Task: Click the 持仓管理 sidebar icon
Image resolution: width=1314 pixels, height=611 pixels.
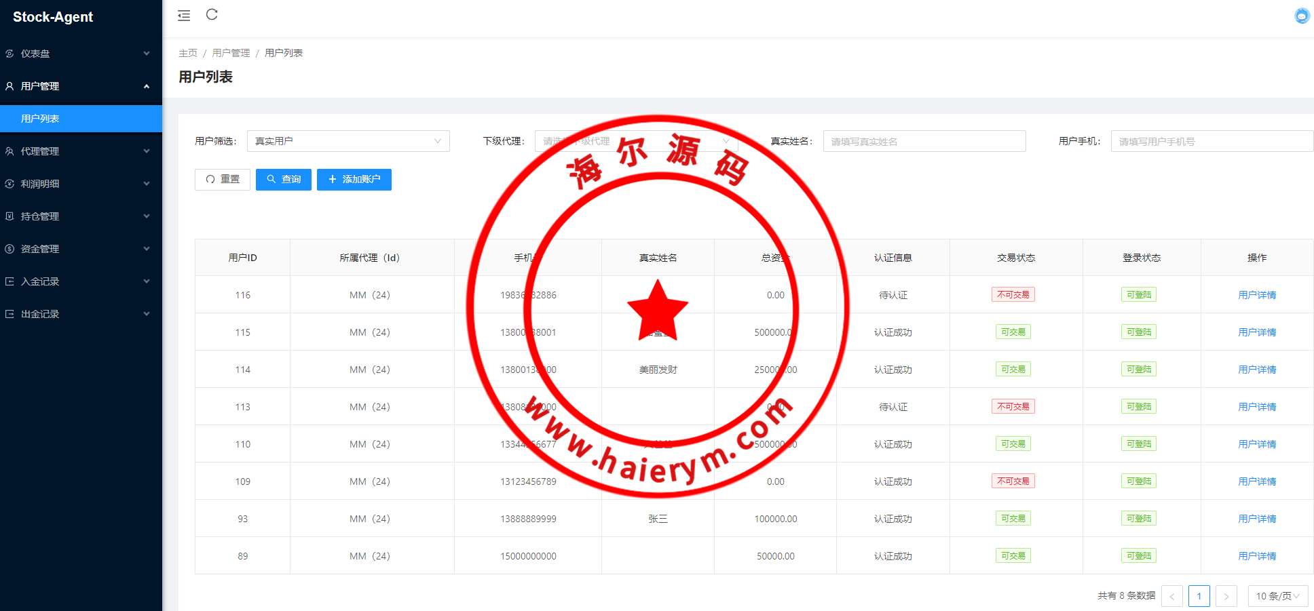Action: click(x=10, y=216)
